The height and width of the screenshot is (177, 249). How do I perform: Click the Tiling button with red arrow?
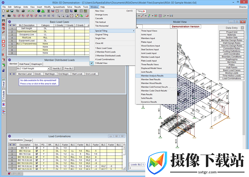tap(141, 11)
